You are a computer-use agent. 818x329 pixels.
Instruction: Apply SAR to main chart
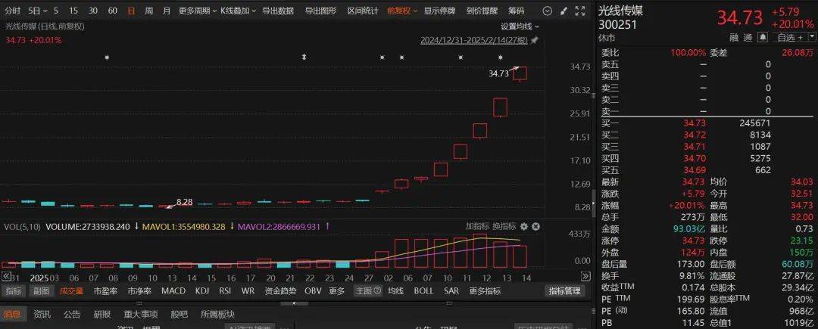451,291
